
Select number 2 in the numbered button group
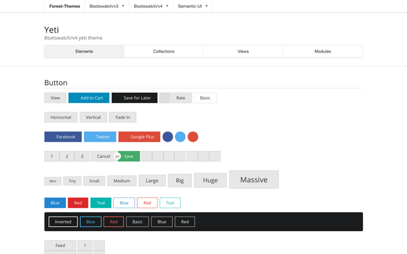click(67, 156)
